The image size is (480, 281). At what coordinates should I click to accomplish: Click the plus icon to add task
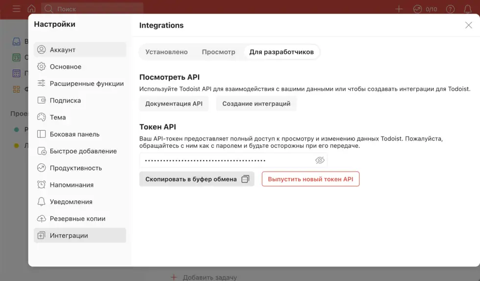[x=399, y=9]
